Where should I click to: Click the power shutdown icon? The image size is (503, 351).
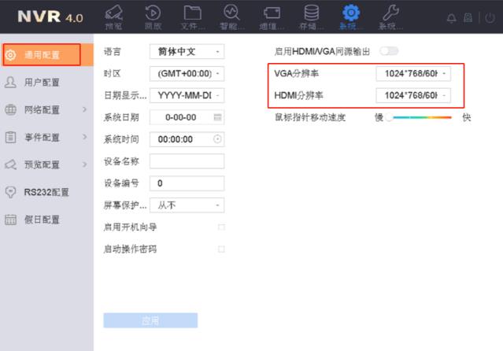(x=490, y=17)
